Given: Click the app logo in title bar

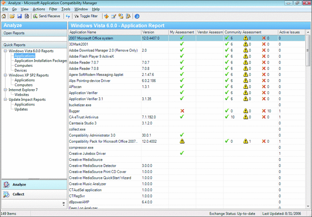Looking at the screenshot, I should point(3,3).
